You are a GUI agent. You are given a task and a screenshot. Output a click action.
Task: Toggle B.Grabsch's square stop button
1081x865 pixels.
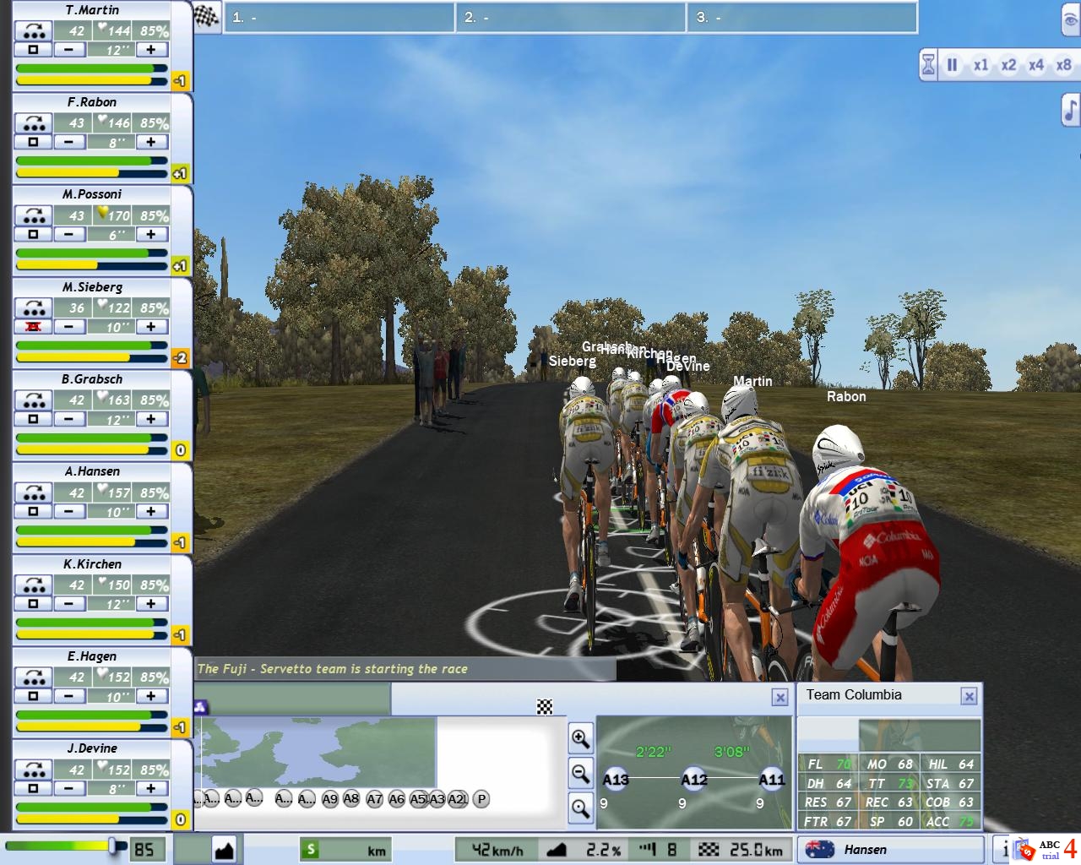point(34,419)
